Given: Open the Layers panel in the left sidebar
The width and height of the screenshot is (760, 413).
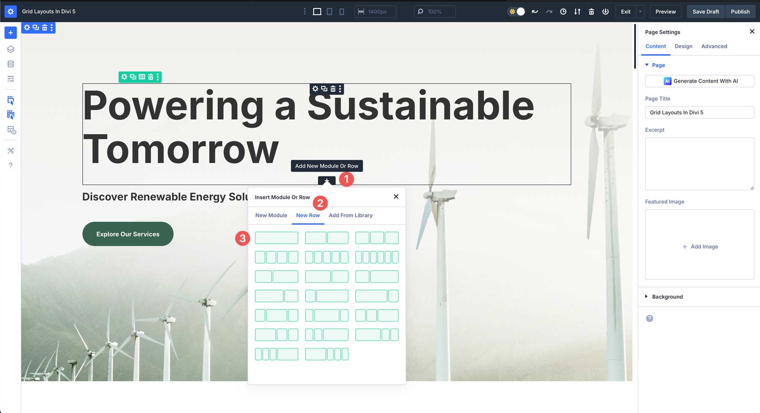Looking at the screenshot, I should [x=10, y=49].
